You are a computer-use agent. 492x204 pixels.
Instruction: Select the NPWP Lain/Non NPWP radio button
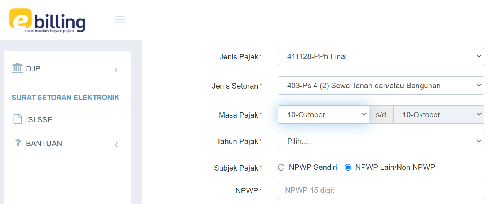point(348,167)
